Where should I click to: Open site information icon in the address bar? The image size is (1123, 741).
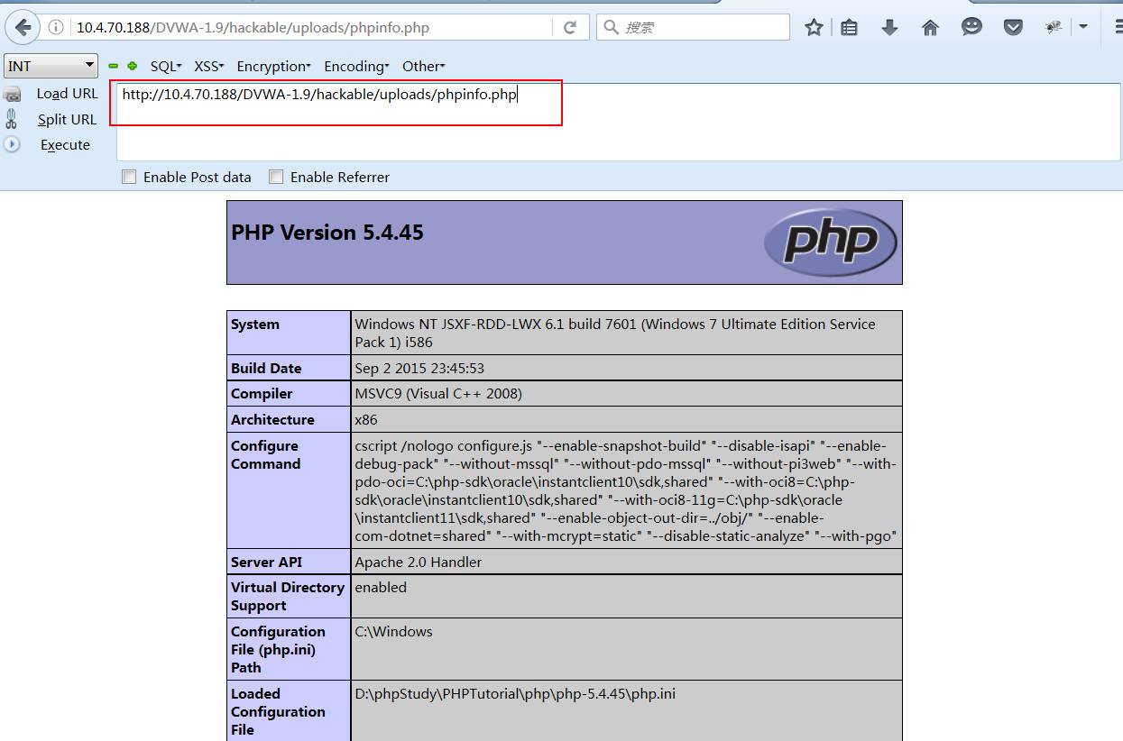point(55,27)
